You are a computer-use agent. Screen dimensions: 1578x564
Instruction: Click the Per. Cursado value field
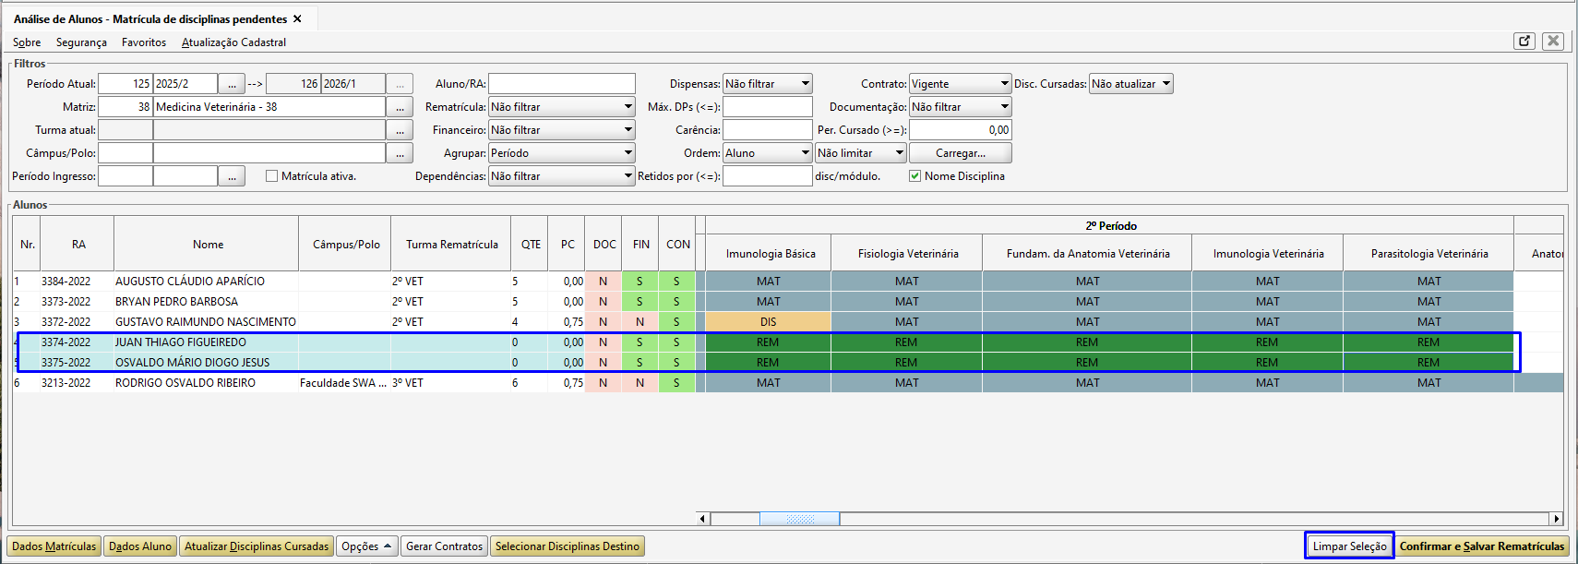(961, 130)
